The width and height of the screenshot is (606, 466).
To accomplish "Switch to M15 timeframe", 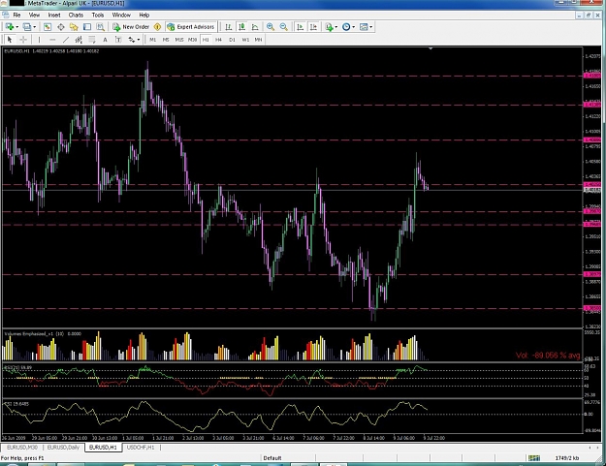I will [x=179, y=40].
